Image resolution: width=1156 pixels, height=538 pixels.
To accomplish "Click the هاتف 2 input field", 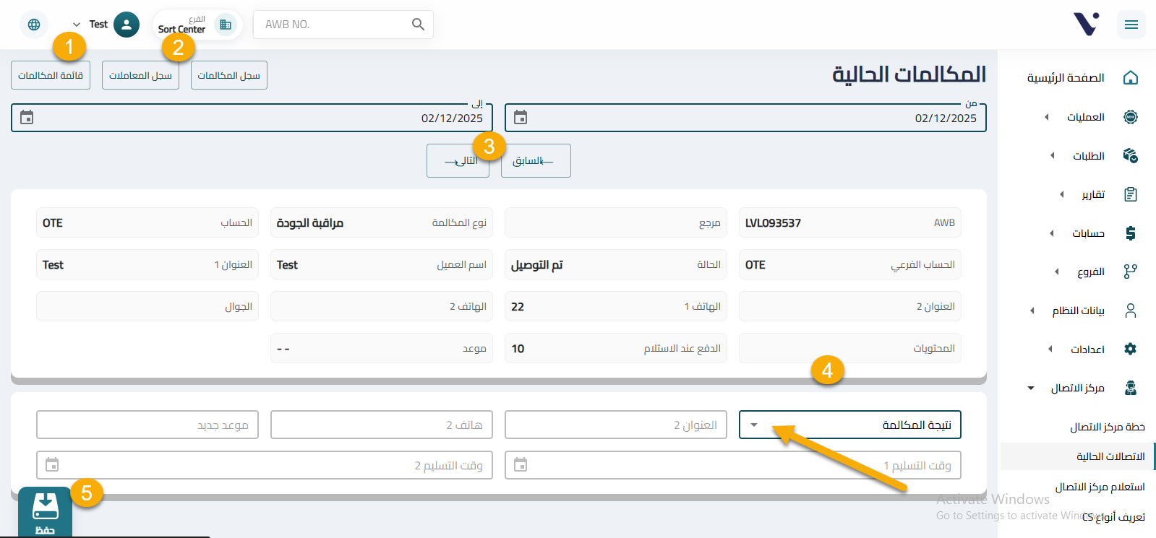I will click(x=382, y=425).
